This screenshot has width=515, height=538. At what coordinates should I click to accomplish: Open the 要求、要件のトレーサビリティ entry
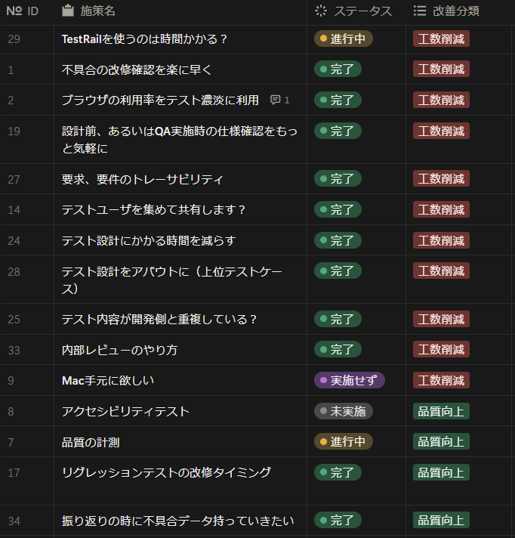pos(143,179)
